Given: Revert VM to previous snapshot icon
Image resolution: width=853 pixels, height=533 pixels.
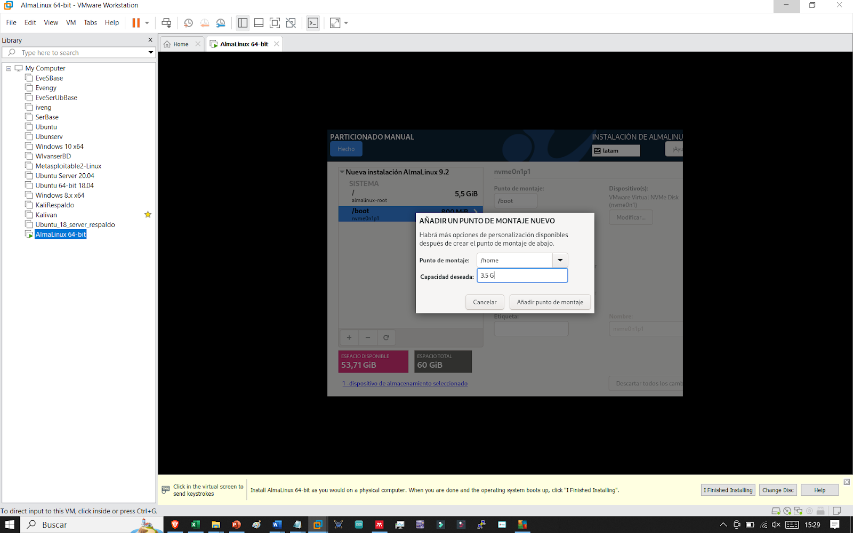Looking at the screenshot, I should tap(205, 23).
